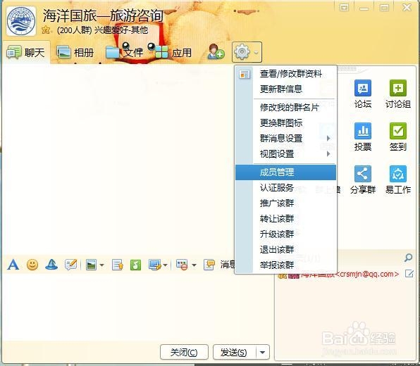This screenshot has width=420, height=366.
Task: Expand 视图设置 submenu
Action: tap(286, 154)
